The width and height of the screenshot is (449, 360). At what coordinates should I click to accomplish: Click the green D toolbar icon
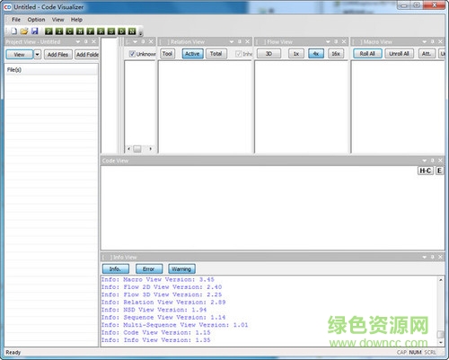121,31
